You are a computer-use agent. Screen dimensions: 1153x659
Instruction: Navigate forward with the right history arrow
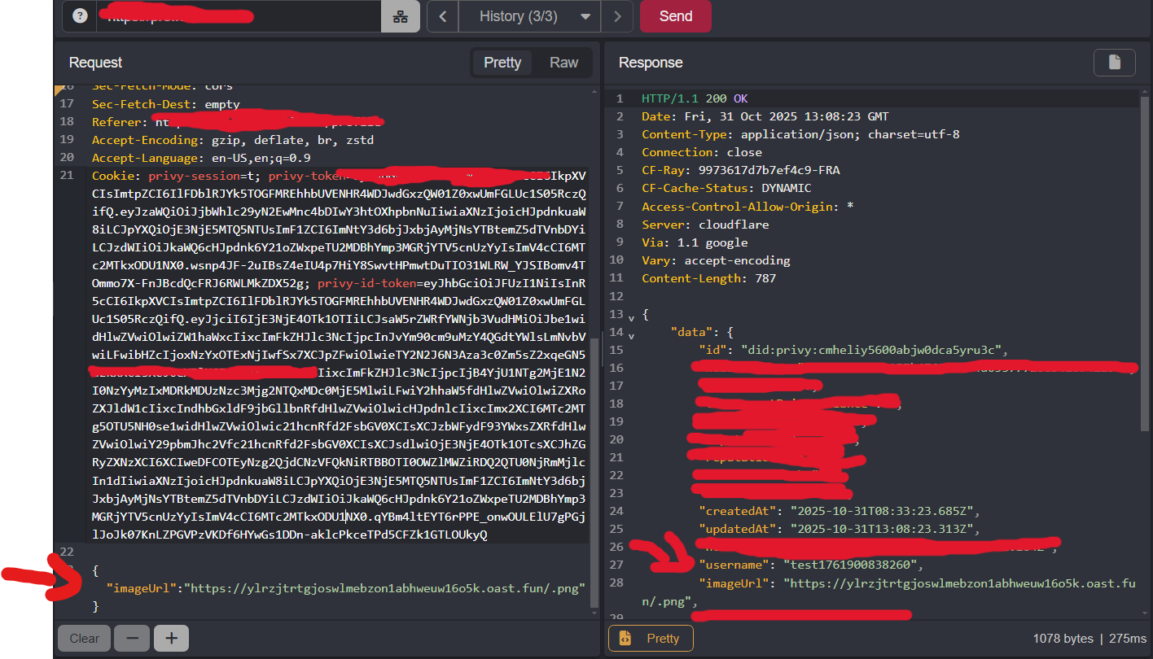(616, 15)
